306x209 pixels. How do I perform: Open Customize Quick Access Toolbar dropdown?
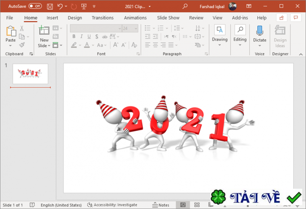pos(94,7)
